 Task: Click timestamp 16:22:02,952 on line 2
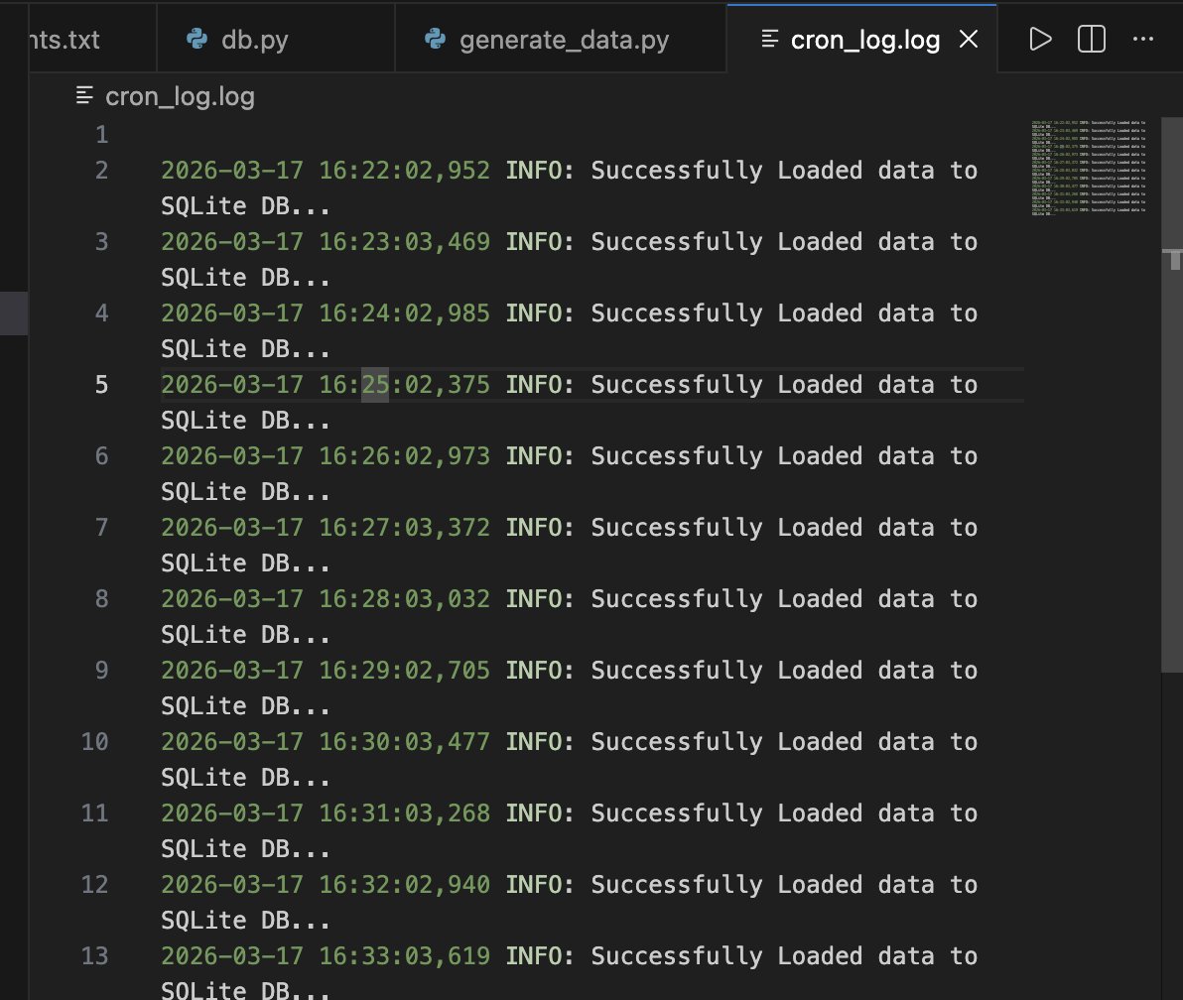404,171
